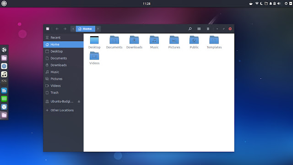This screenshot has height=165, width=293.
Task: Open the Places folder indicator in panel
Action: (x=266, y=4)
